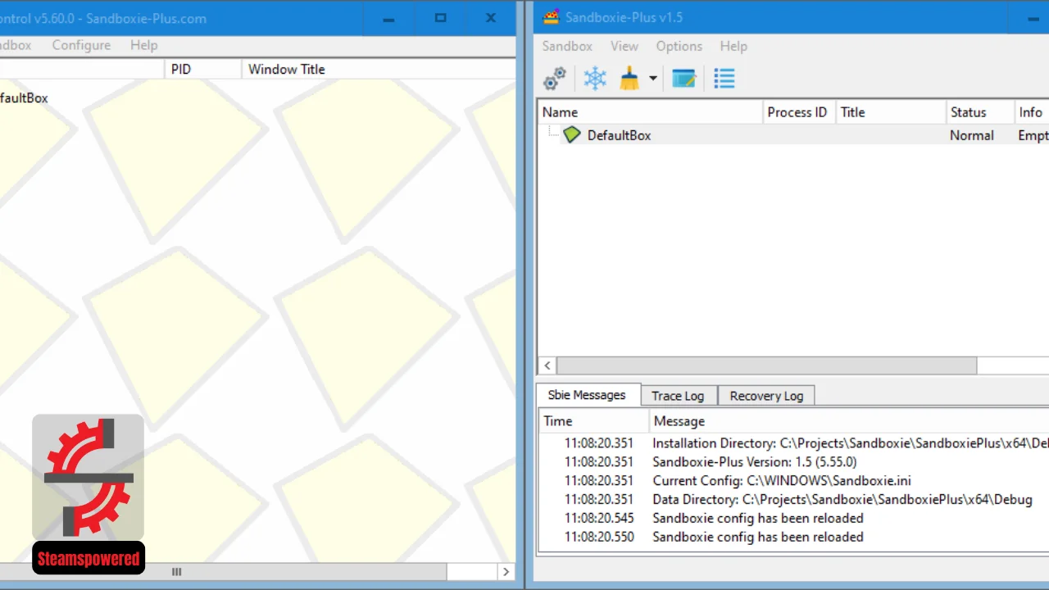Click the DefaultBox sandbox icon in Sandboxie-Plus

(x=572, y=135)
